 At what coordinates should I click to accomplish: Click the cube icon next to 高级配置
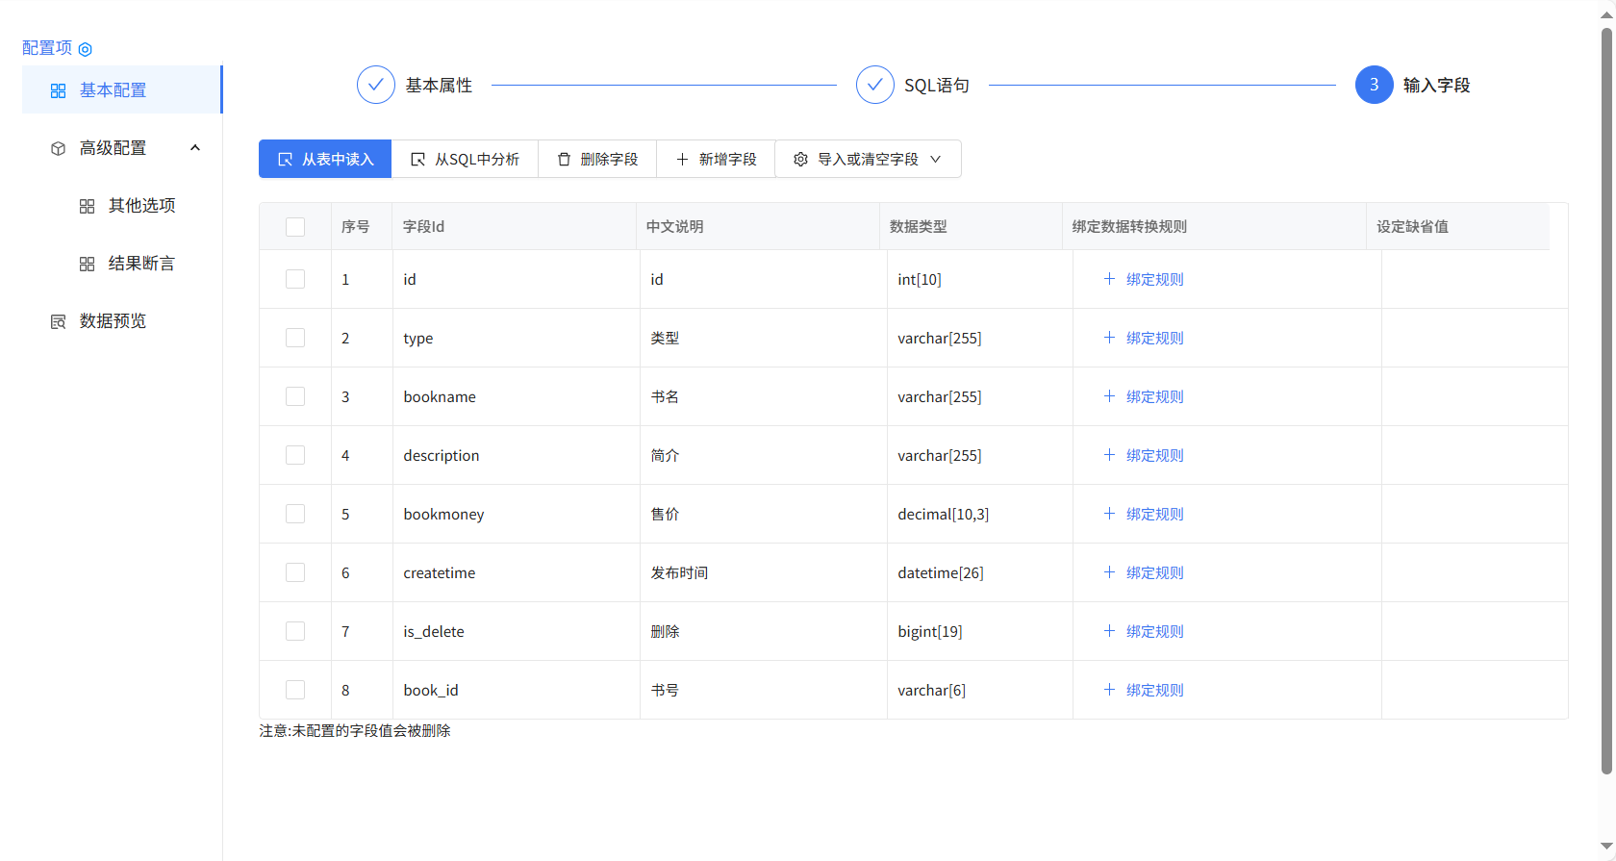tap(58, 148)
